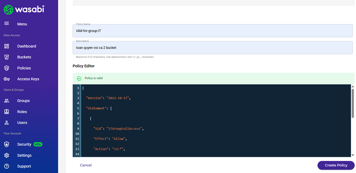Image resolution: width=356 pixels, height=173 pixels.
Task: Click the Wasabi logo
Action: pos(24,9)
